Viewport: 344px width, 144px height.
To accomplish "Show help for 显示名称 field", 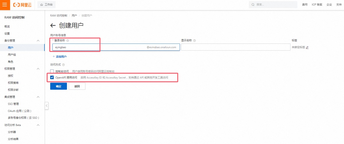I will (194, 41).
